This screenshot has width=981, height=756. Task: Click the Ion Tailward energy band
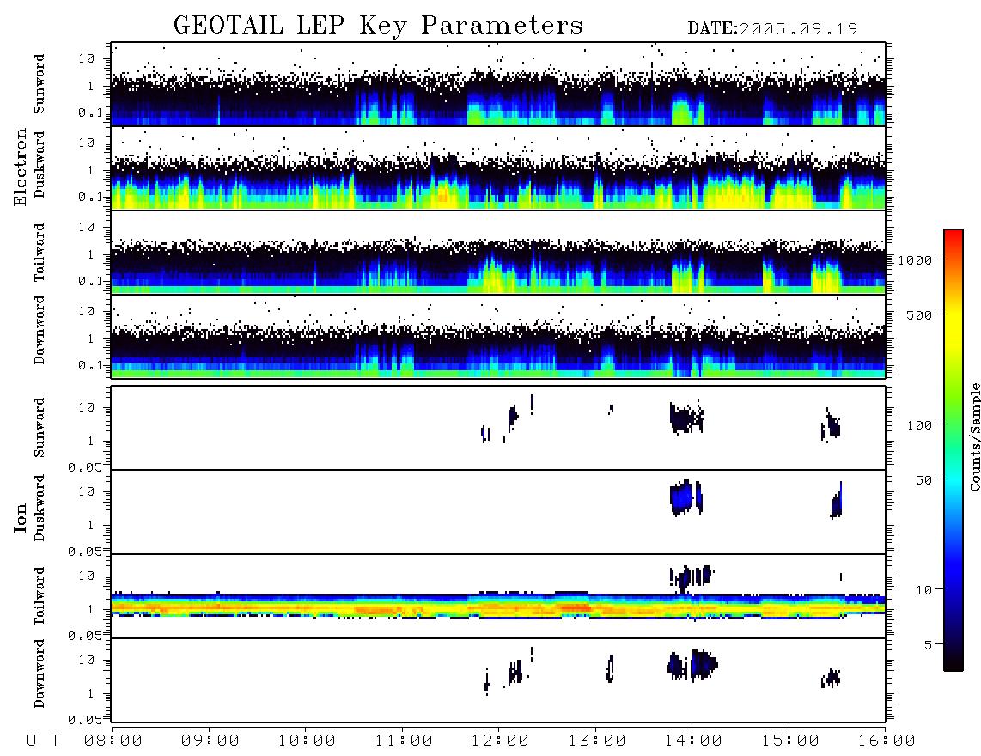click(x=498, y=605)
